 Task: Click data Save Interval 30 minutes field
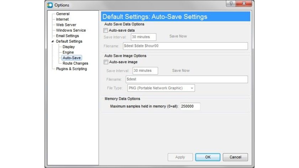tap(143, 37)
